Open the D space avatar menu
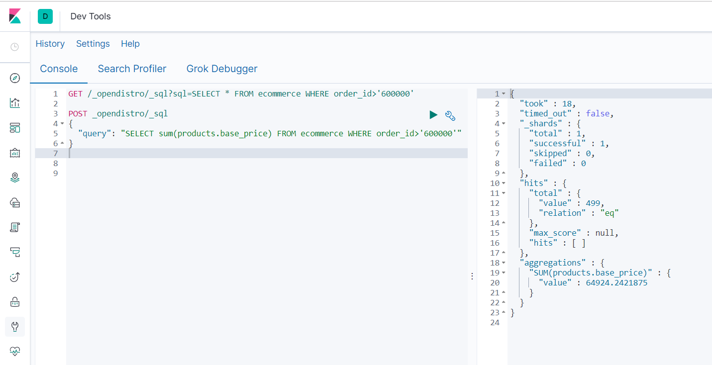 click(x=45, y=16)
